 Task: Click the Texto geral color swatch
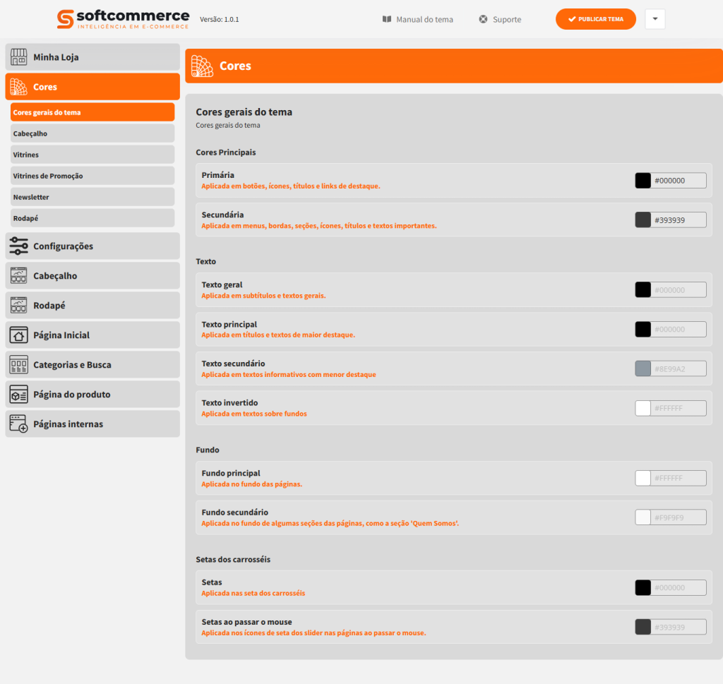[x=643, y=290]
